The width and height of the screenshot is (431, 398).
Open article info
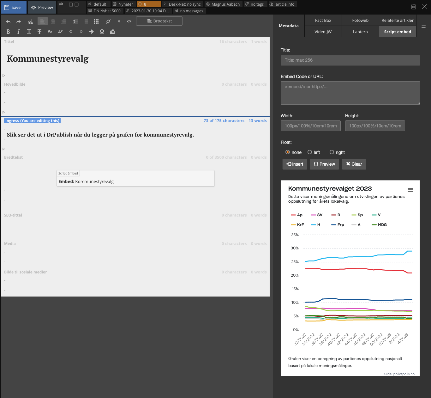(x=282, y=4)
